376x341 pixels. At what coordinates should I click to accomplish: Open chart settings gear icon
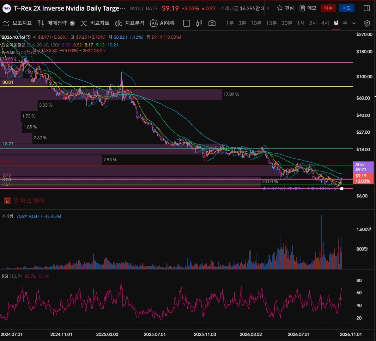(366, 23)
